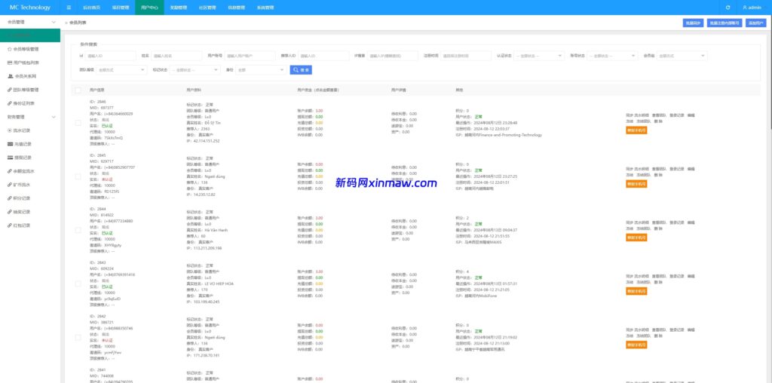Image resolution: width=772 pixels, height=383 pixels.
Task: Focus the 用户账号 search input field
Action: (250, 56)
